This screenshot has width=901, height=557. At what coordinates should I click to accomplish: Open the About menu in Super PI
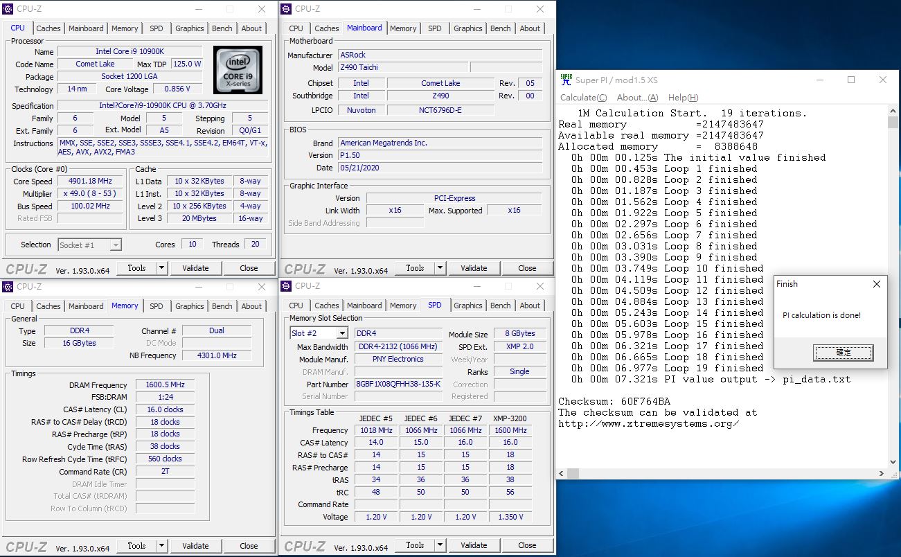[637, 98]
